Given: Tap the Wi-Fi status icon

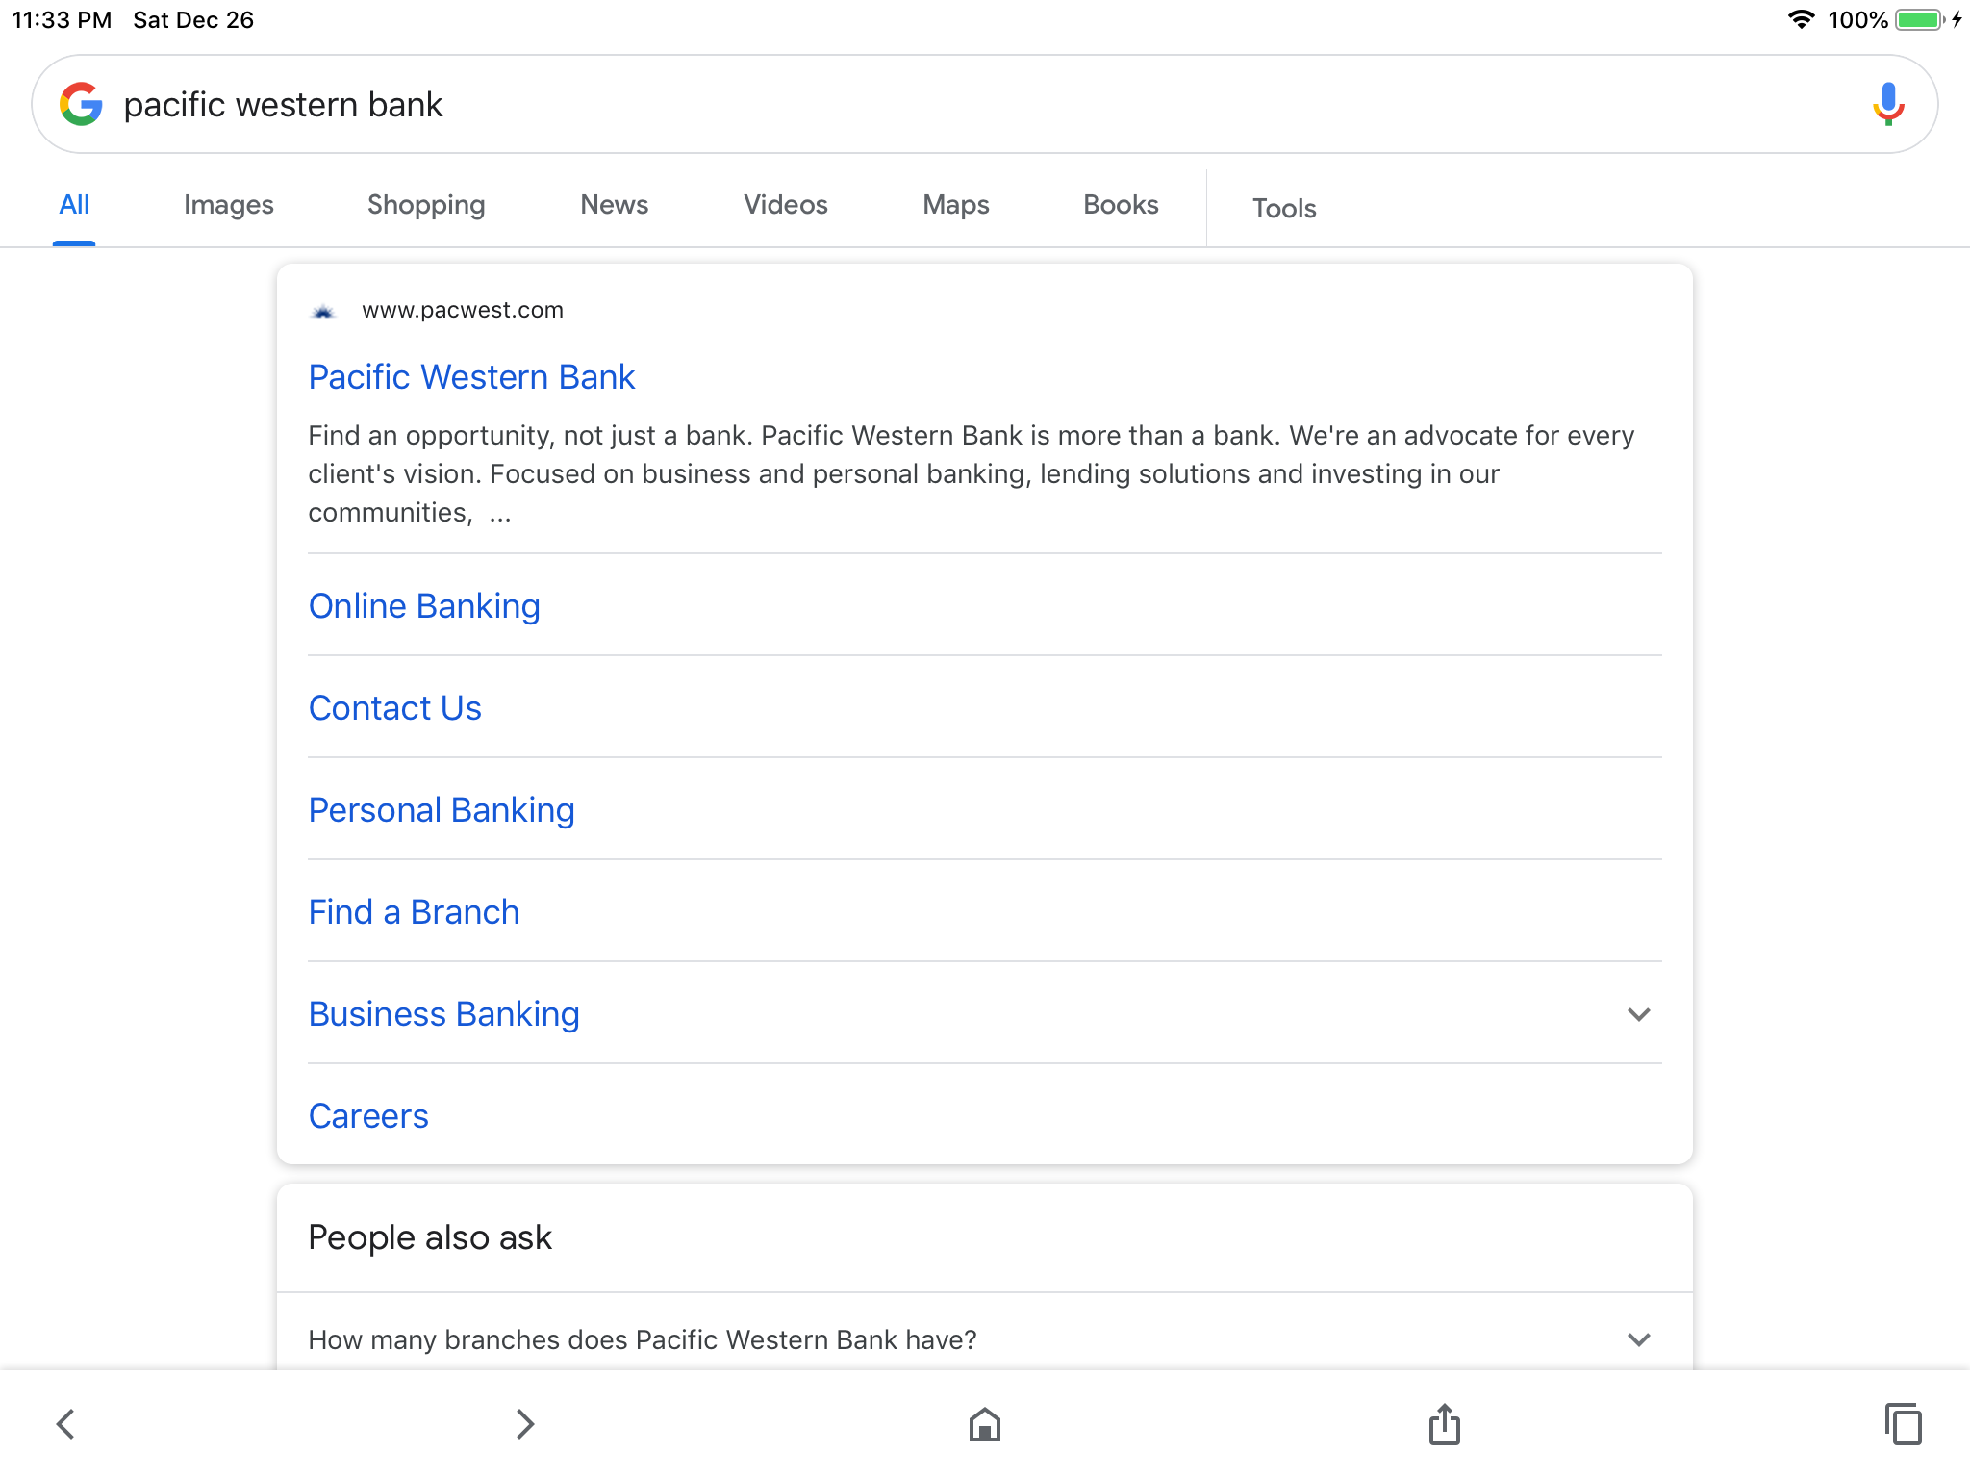Looking at the screenshot, I should (x=1801, y=19).
